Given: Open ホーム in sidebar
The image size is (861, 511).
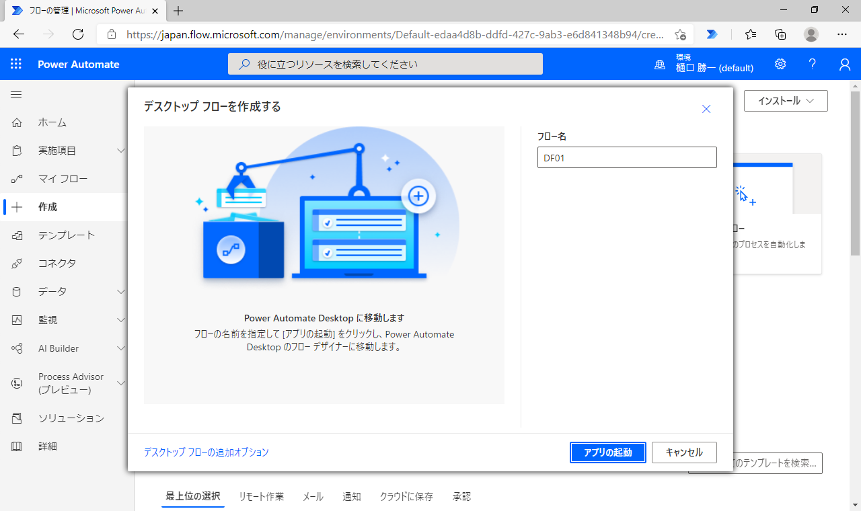Looking at the screenshot, I should pos(52,122).
